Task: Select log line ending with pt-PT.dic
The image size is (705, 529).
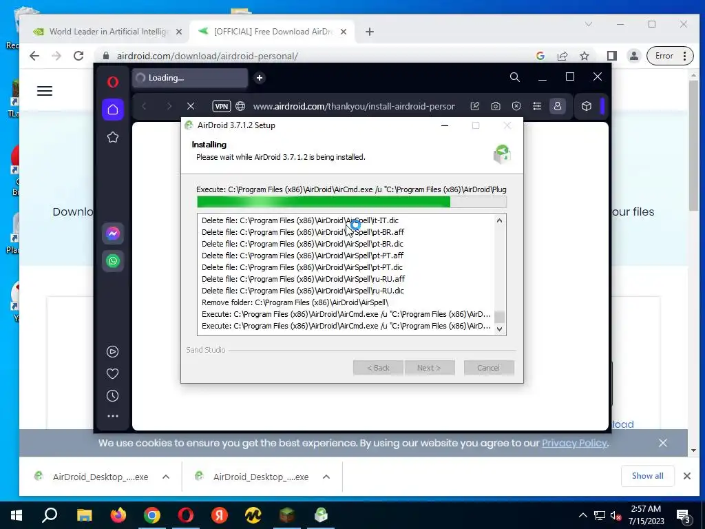Action: pyautogui.click(x=302, y=267)
